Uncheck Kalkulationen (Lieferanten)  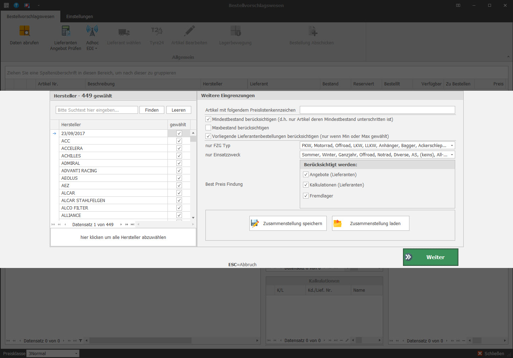[306, 185]
